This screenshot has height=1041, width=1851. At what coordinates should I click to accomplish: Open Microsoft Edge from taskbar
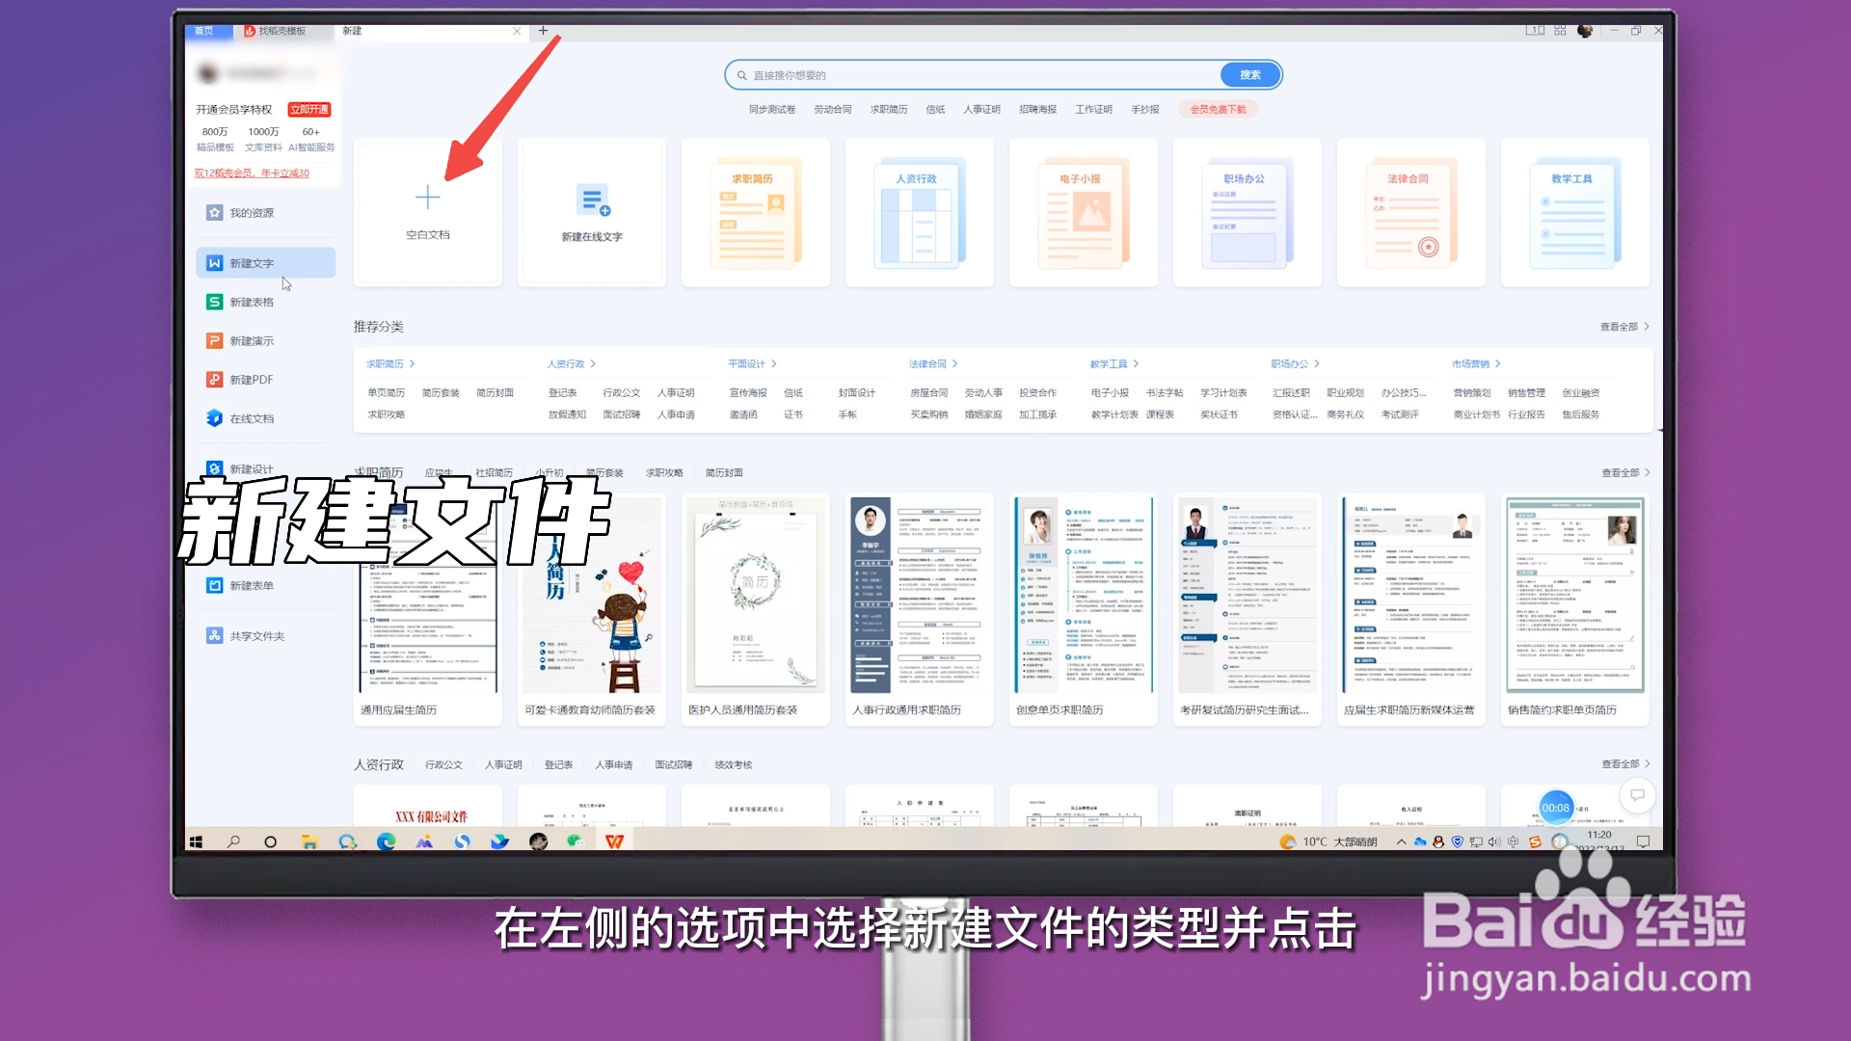pos(386,841)
